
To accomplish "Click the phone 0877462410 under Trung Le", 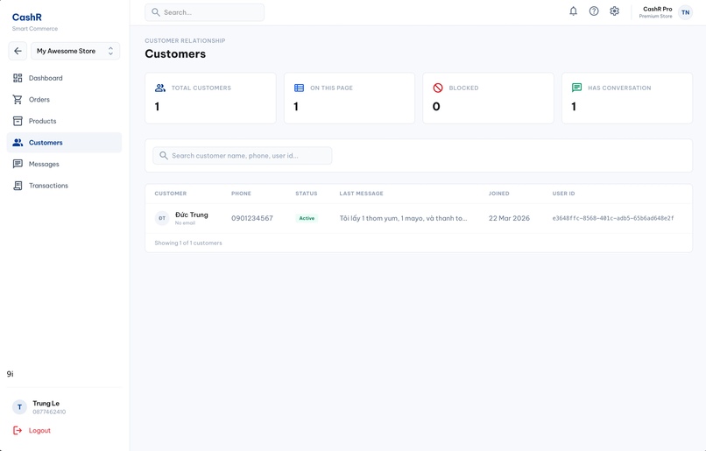I will click(49, 412).
